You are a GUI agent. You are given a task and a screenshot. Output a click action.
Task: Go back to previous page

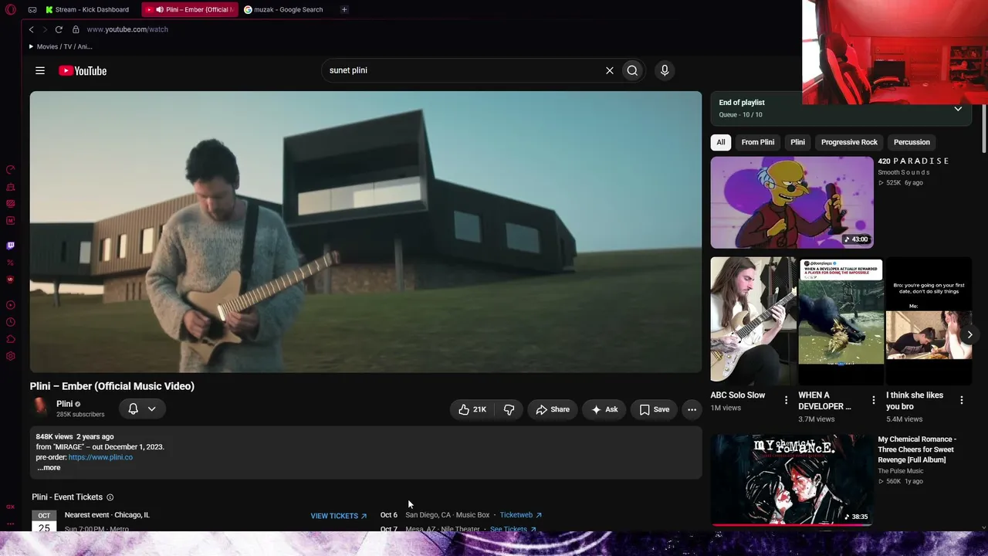coord(32,29)
